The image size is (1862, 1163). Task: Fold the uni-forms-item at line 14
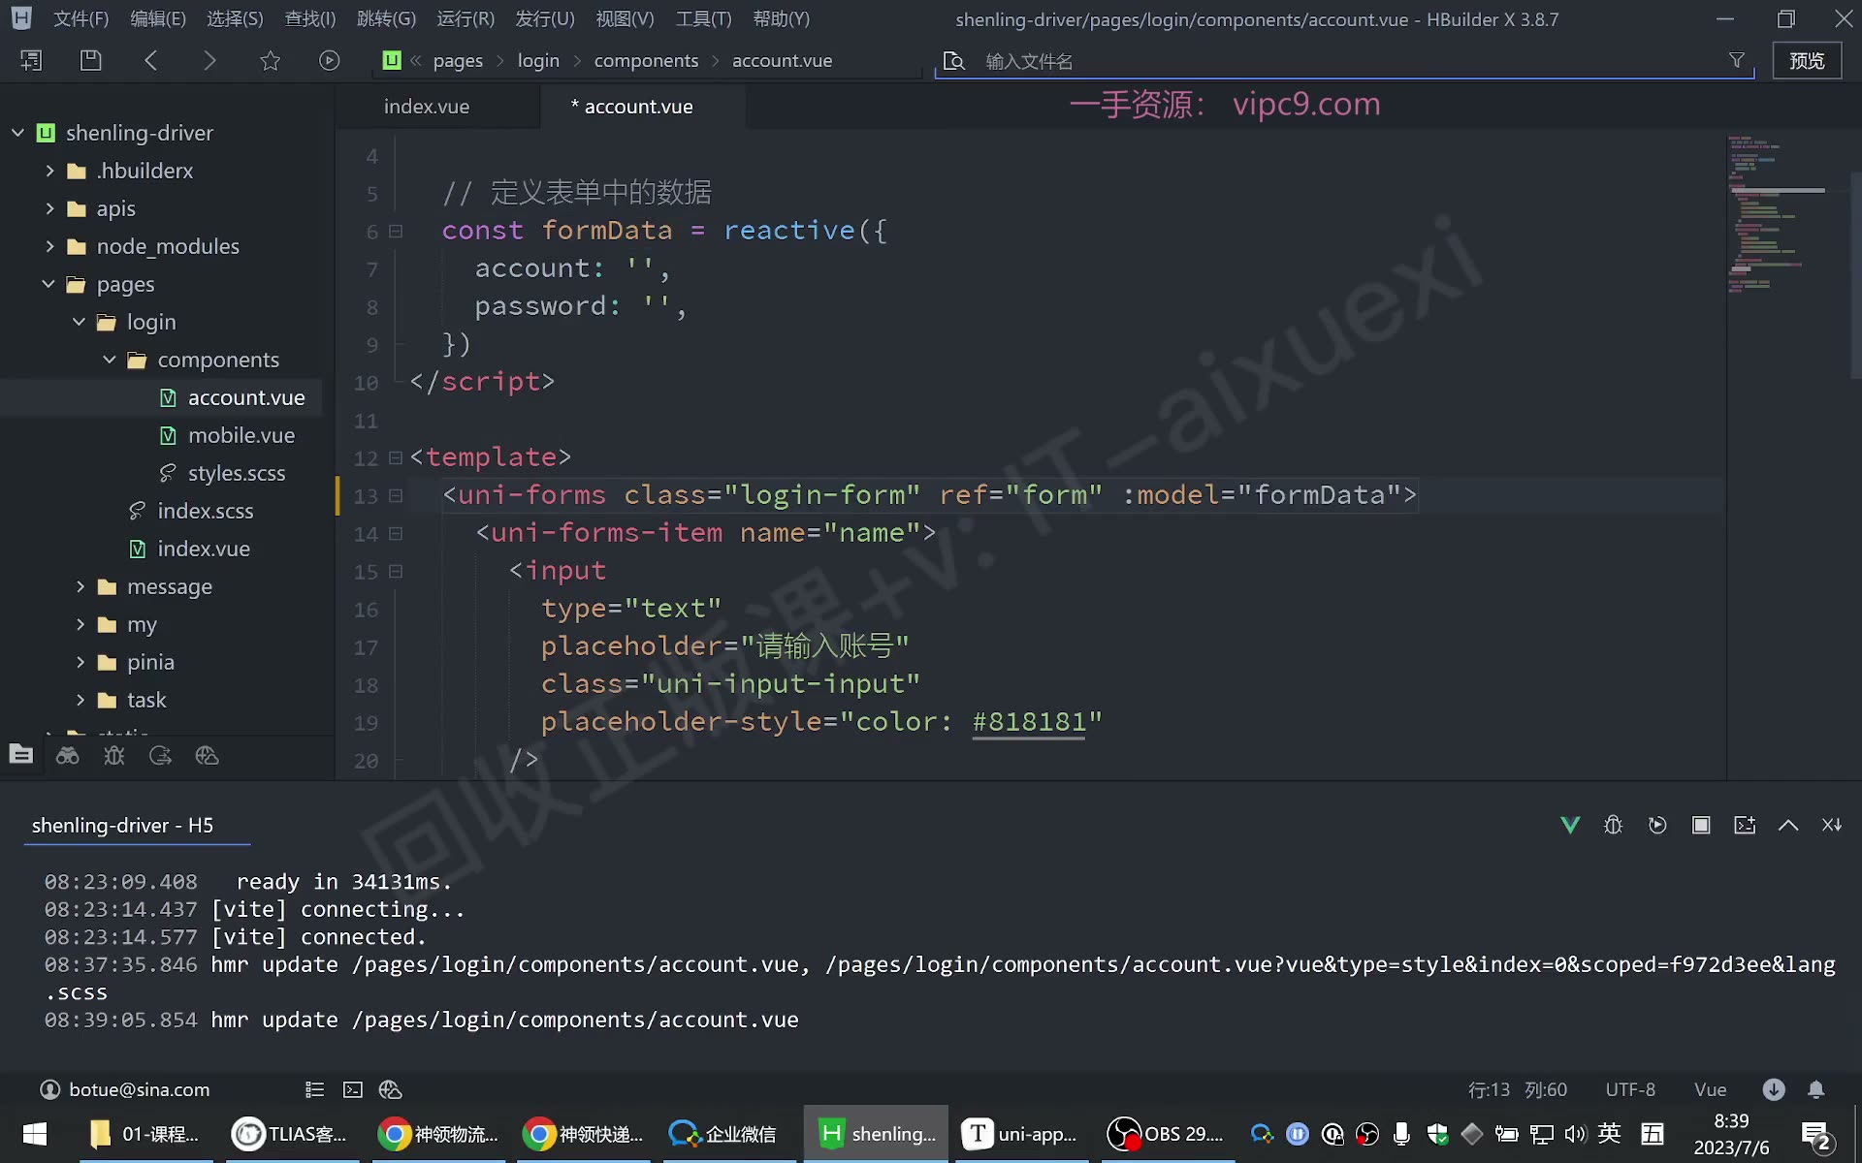point(396,534)
